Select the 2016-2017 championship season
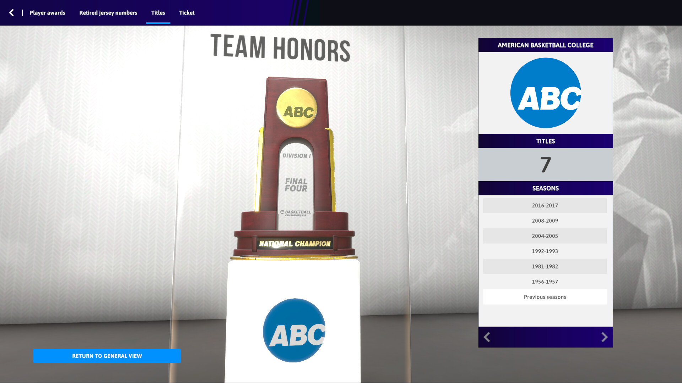The width and height of the screenshot is (682, 383). tap(545, 205)
